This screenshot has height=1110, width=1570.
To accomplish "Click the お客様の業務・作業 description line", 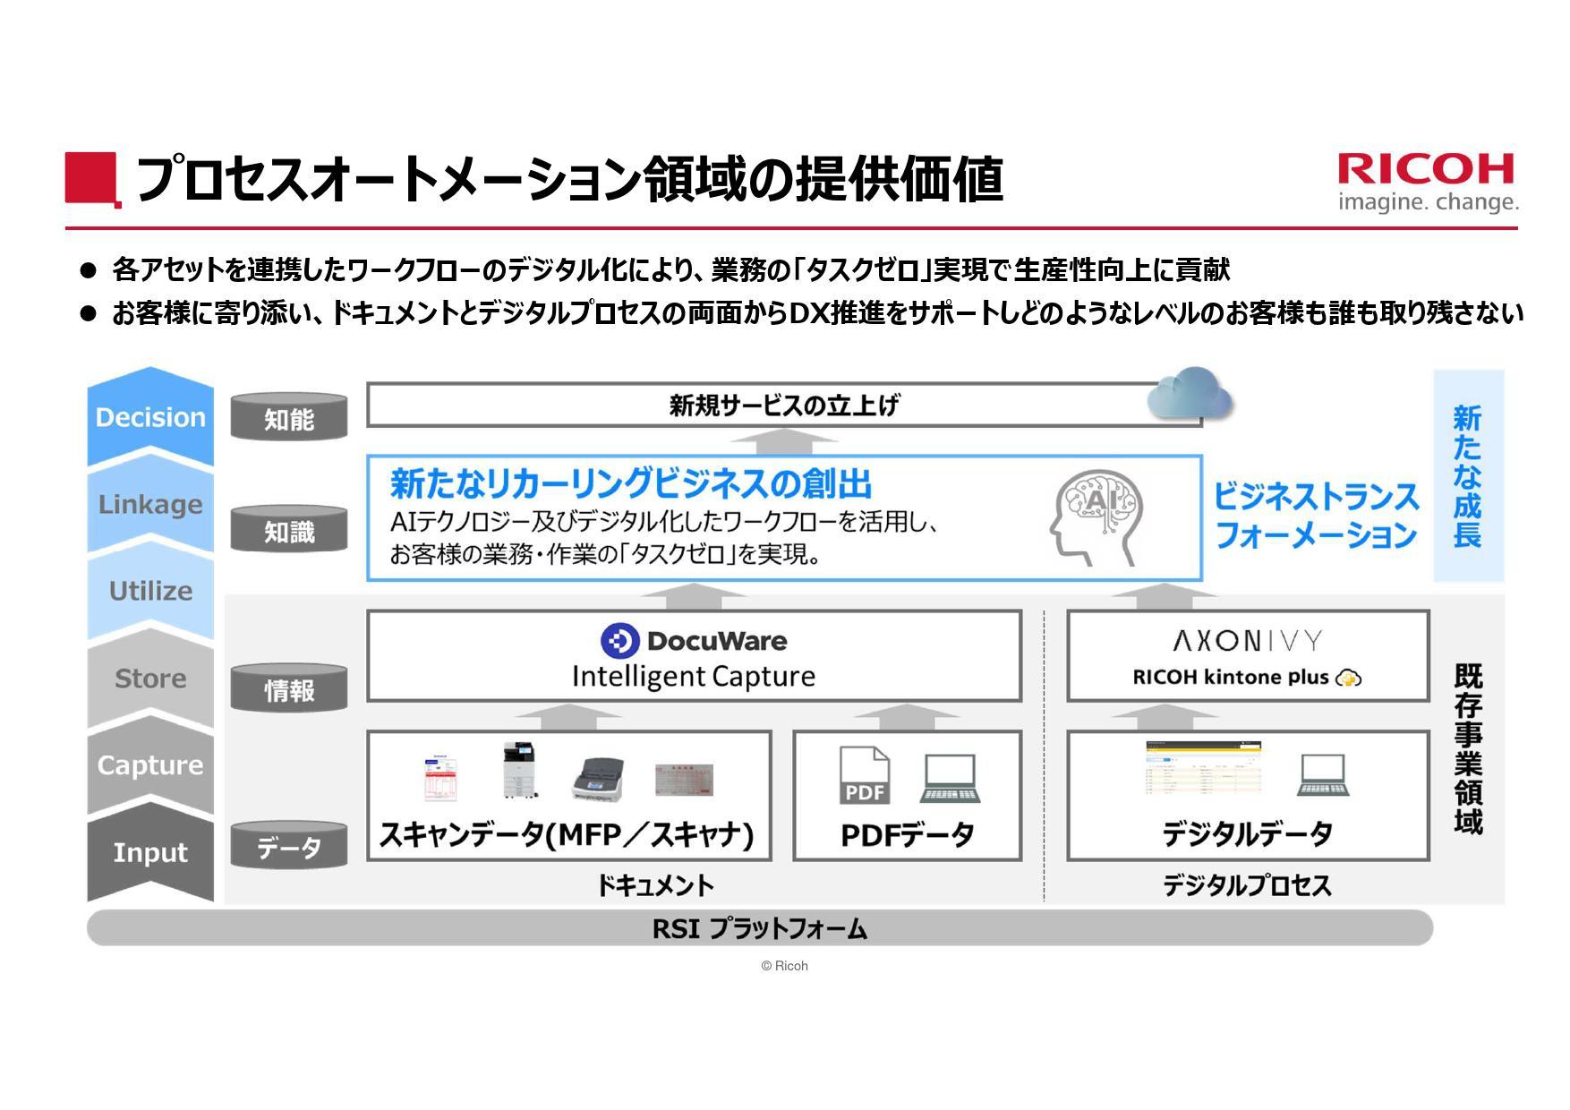I will pos(606,555).
